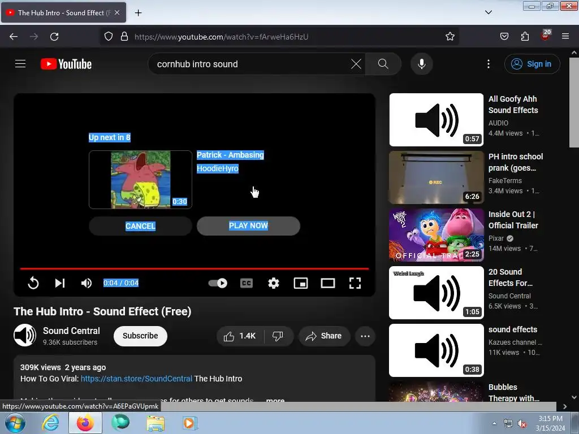
Task: Open file explorer folder on taskbar
Action: (155, 423)
